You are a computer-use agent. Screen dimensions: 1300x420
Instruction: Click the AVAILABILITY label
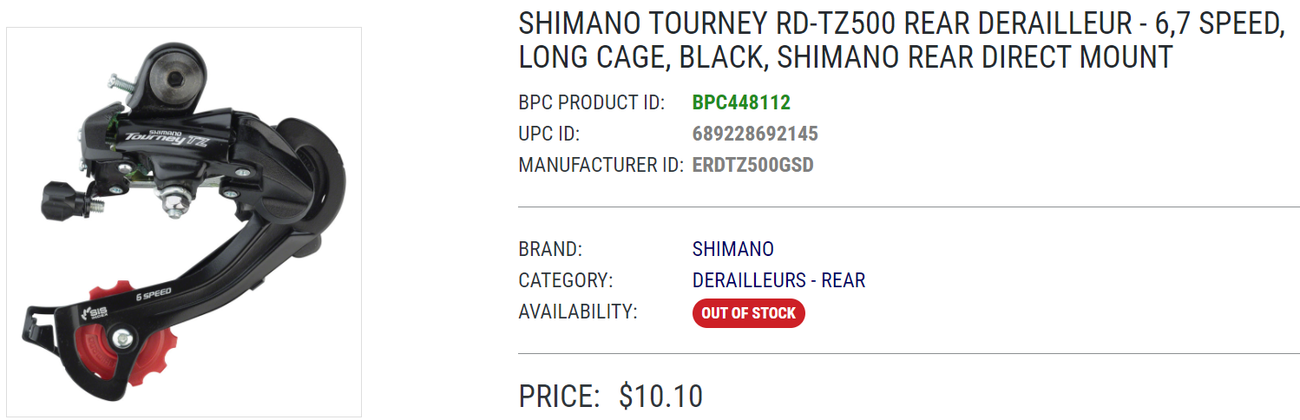coord(577,312)
